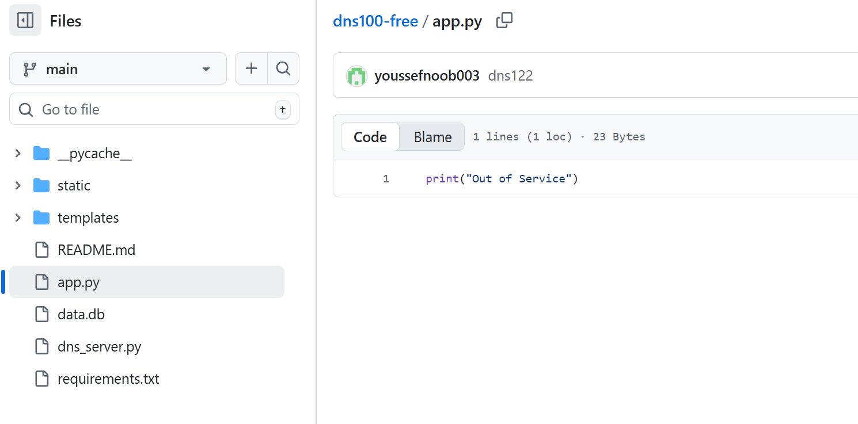Open the dns100-free repository link
This screenshot has height=424, width=858.
375,22
